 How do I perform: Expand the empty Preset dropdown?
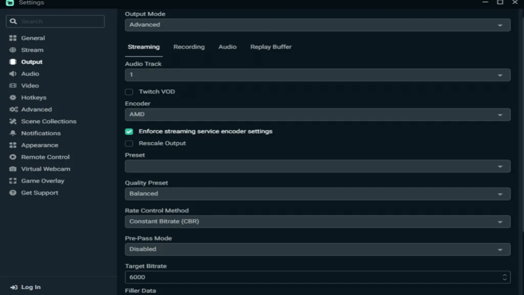(x=318, y=166)
